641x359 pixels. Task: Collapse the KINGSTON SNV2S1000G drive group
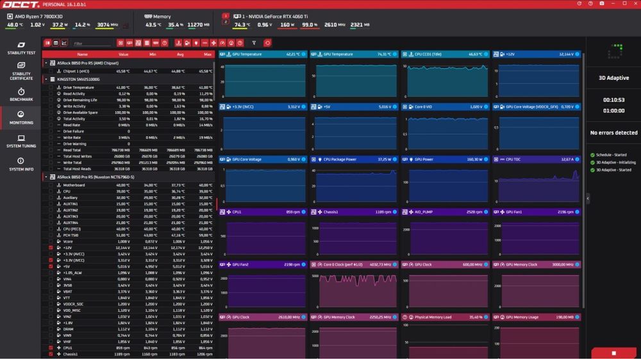46,79
